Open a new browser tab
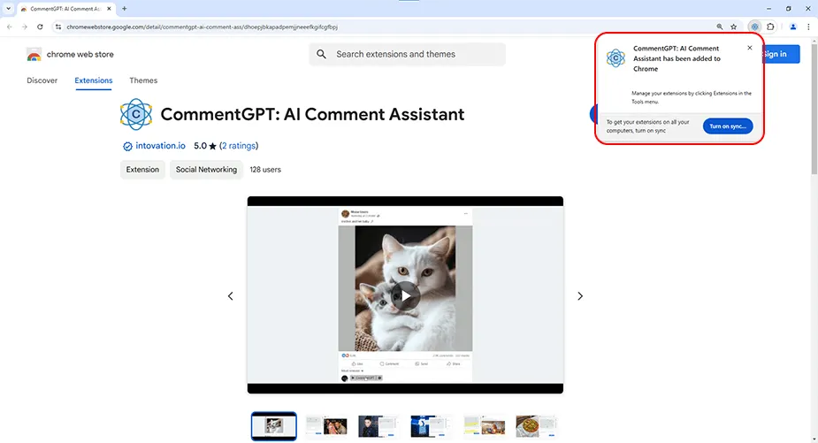 pyautogui.click(x=124, y=8)
